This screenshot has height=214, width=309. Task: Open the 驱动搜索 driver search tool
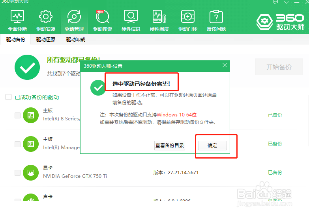point(103,21)
